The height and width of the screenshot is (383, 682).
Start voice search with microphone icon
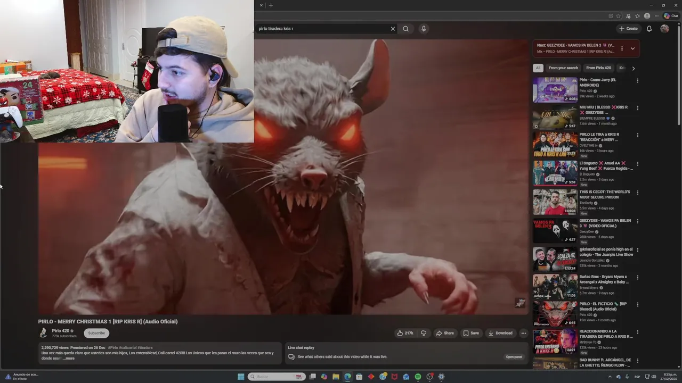[x=424, y=29]
